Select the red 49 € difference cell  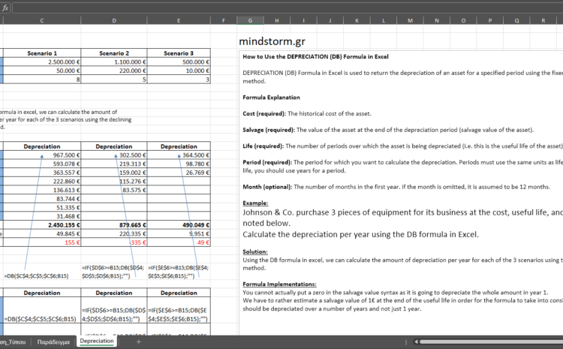(179, 242)
